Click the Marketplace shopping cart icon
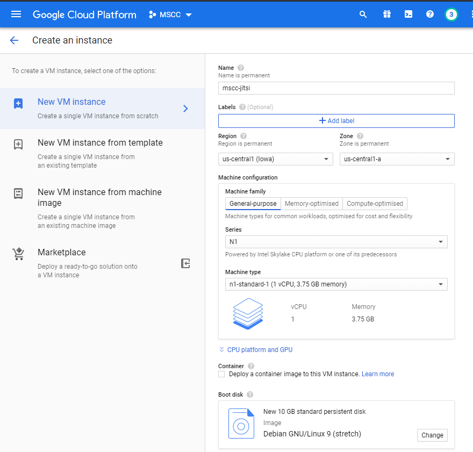Screen dimensions: 473x452 coord(18,254)
